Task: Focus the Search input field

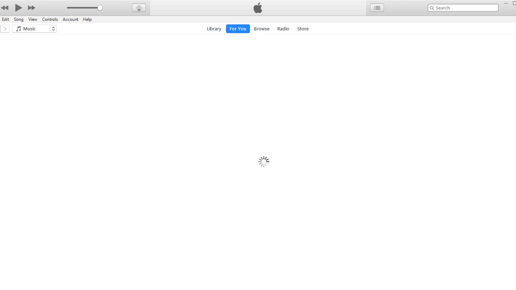Action: point(463,8)
